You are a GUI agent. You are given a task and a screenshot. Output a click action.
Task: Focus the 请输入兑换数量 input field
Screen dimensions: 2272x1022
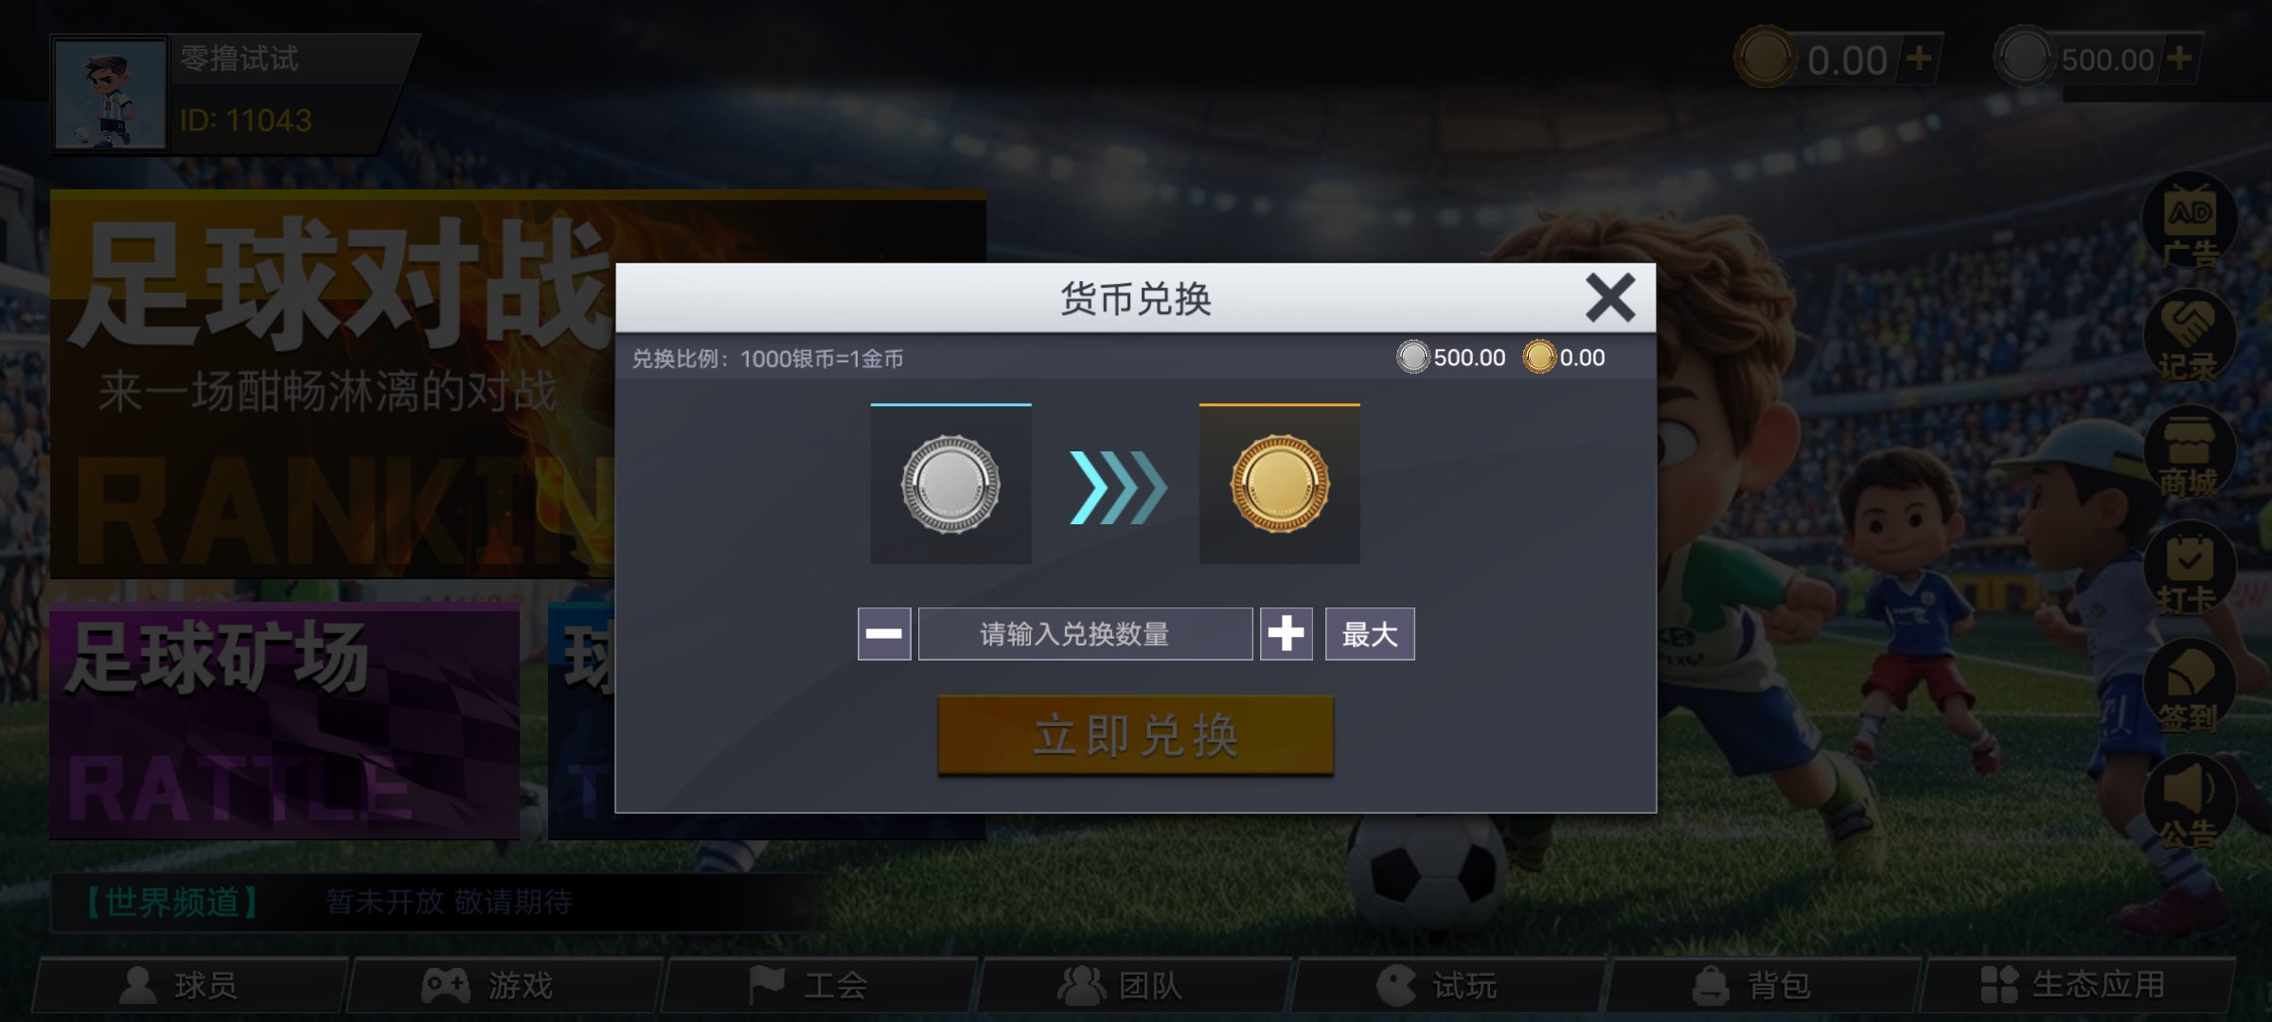coord(1085,634)
